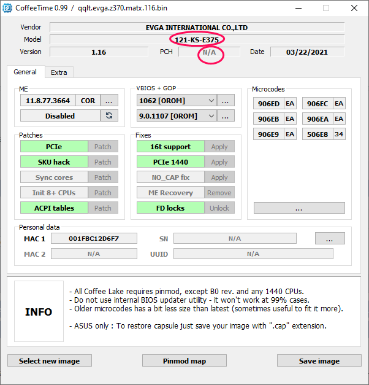Minimize the CoffeeTime window
Image resolution: width=369 pixels, height=385 pixels.
click(x=299, y=8)
